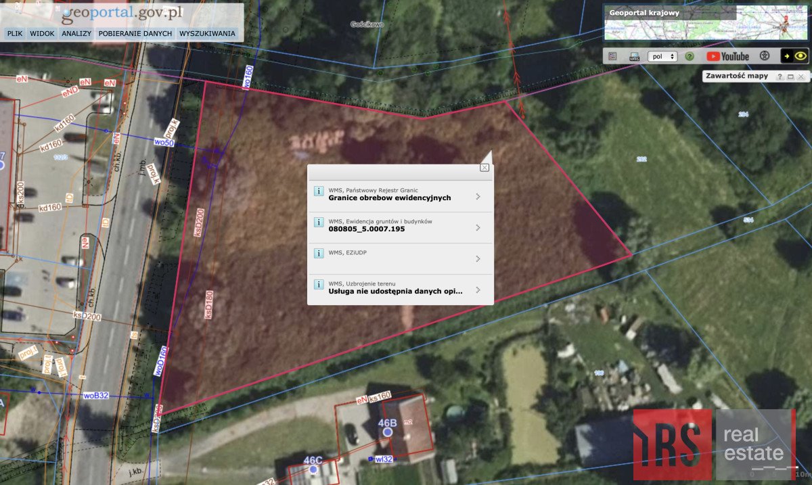
Task: Click the WIDOK menu button
Action: click(41, 32)
